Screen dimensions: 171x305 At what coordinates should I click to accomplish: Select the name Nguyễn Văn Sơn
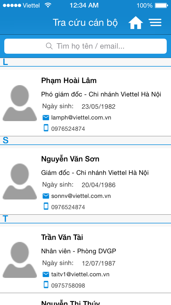pyautogui.click(x=70, y=159)
